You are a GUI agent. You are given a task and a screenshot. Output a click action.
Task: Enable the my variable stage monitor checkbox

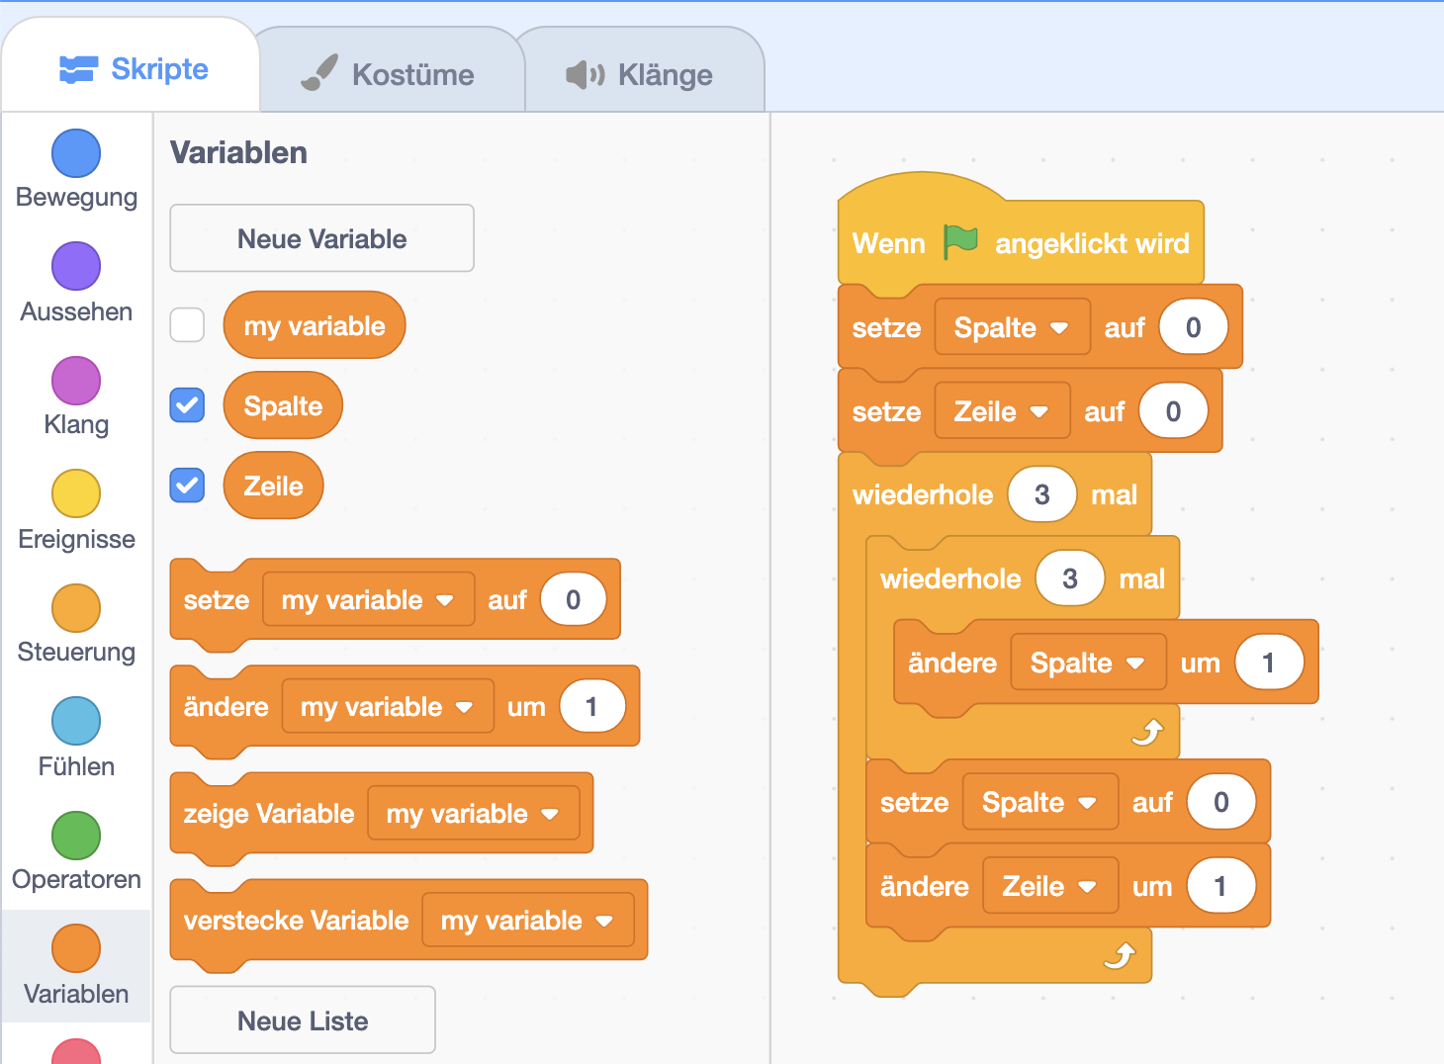[x=187, y=324]
